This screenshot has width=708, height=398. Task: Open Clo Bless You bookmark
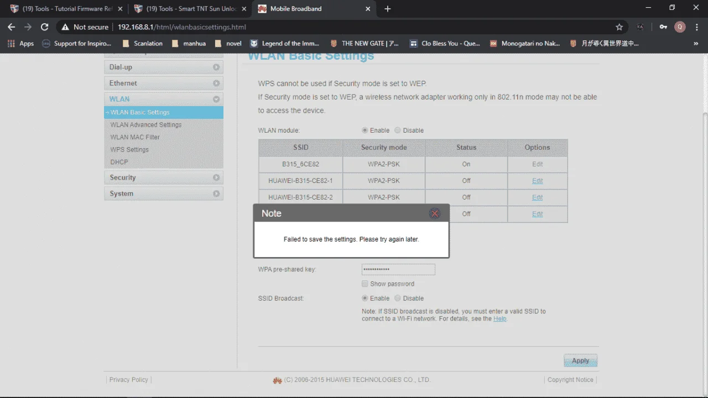point(445,43)
